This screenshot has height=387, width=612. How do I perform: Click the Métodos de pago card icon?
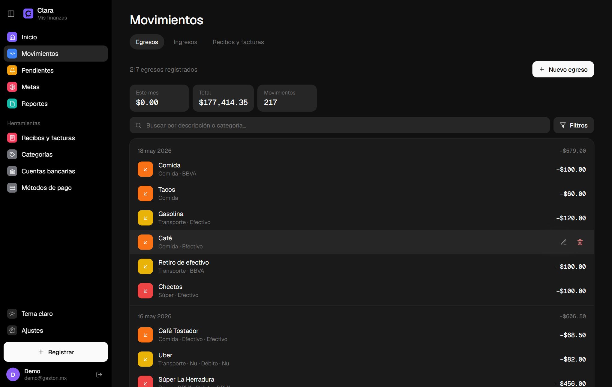coord(12,188)
